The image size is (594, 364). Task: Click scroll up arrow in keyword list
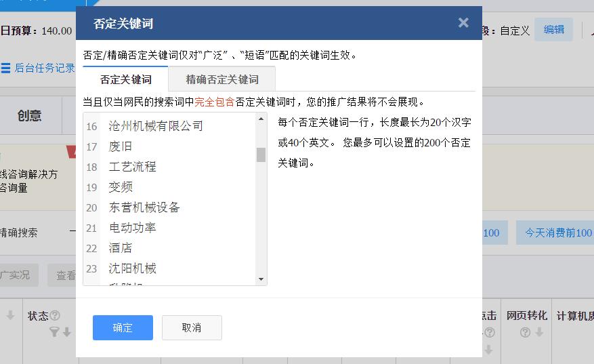click(x=261, y=119)
